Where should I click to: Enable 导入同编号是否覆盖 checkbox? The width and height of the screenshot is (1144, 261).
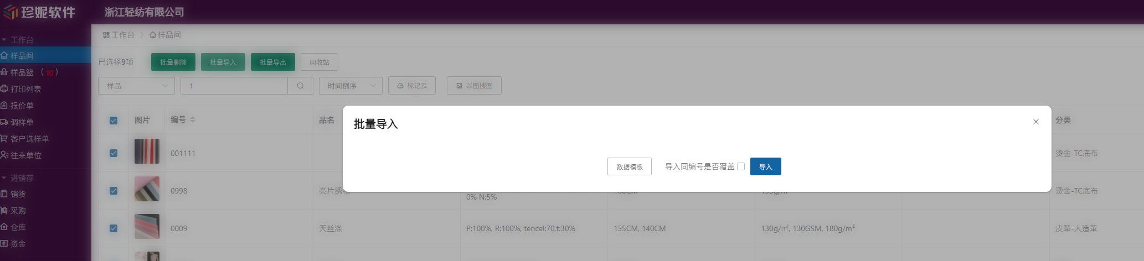(x=741, y=166)
